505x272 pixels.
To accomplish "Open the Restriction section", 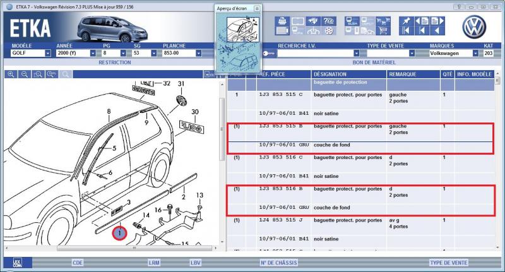I will click(x=115, y=62).
